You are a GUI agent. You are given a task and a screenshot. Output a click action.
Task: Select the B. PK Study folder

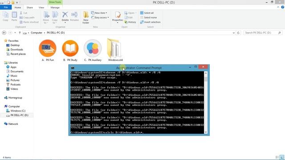(x=70, y=50)
